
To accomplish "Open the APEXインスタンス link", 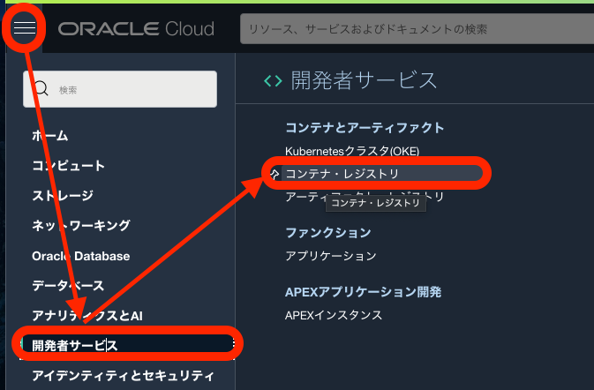I will coord(334,315).
